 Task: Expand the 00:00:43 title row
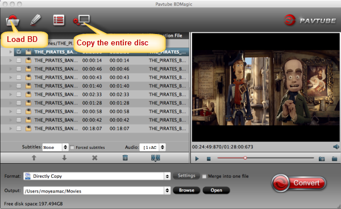10,77
